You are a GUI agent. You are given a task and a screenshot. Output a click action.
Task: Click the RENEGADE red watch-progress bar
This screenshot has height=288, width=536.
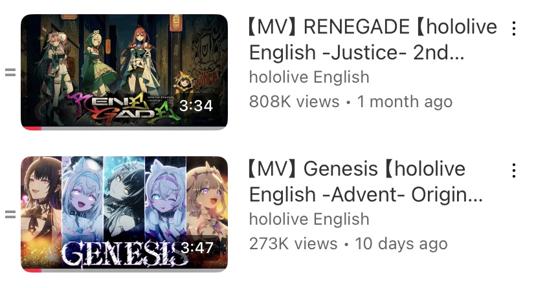pyautogui.click(x=31, y=129)
